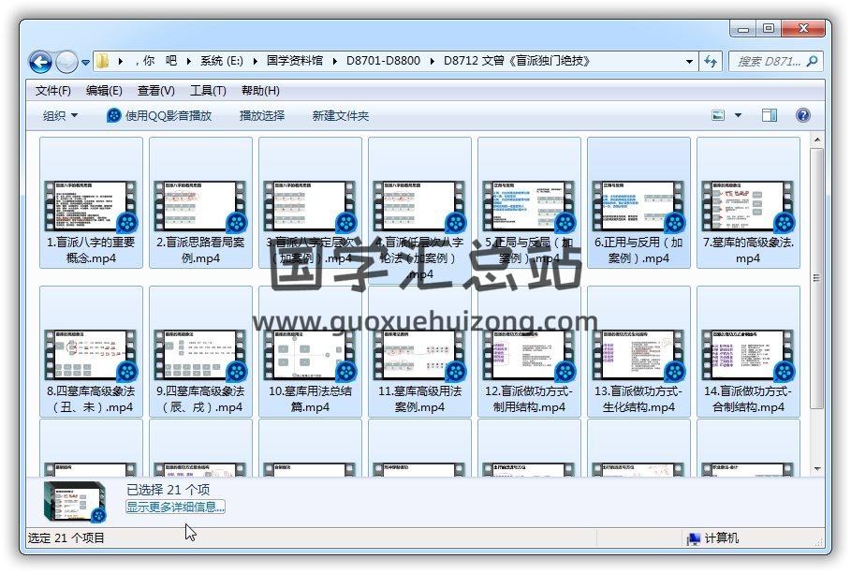Select video 1.盲派八字的重要概念.mp4

[91, 202]
